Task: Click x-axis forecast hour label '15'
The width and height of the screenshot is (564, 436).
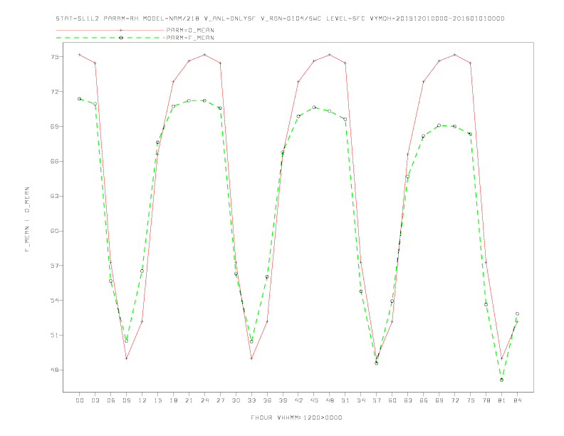Action: click(157, 400)
